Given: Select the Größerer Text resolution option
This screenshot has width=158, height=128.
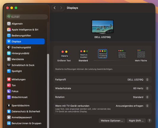Looking at the screenshot, I should tap(64, 56).
